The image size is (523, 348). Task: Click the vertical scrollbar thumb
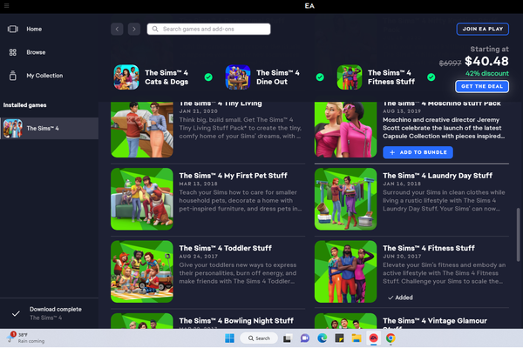pyautogui.click(x=518, y=234)
